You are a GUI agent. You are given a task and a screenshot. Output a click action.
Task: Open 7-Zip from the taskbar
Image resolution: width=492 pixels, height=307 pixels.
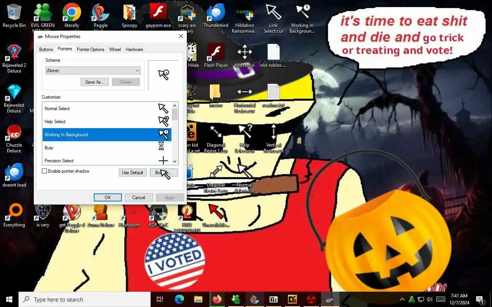coord(274,299)
